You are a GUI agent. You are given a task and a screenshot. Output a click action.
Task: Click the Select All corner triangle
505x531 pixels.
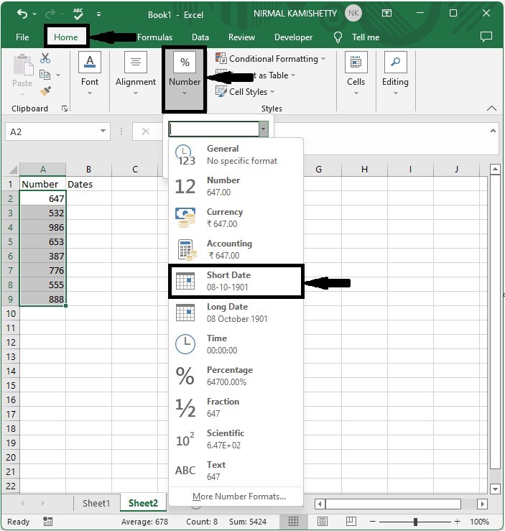click(13, 170)
